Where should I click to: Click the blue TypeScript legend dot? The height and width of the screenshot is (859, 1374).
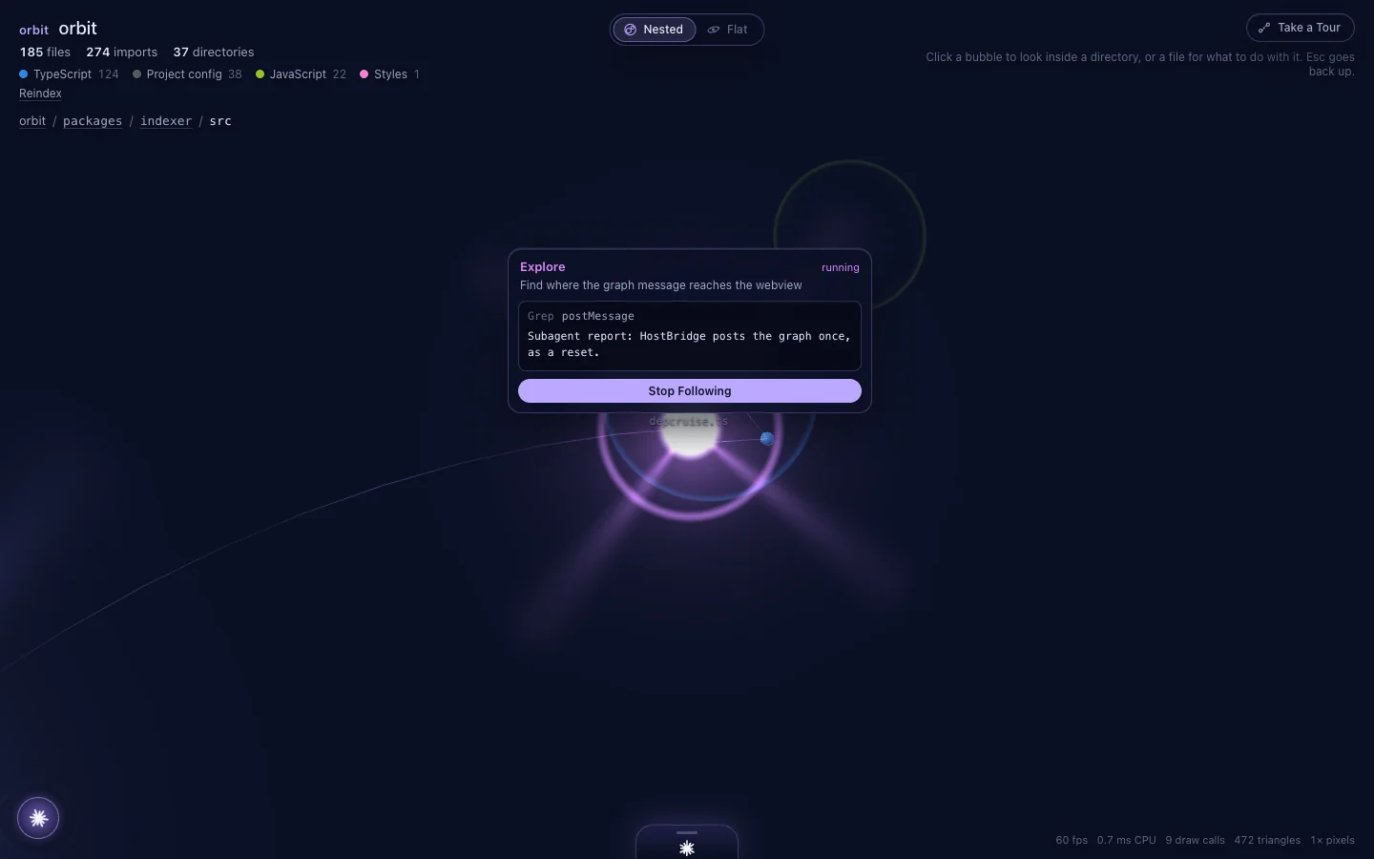tap(24, 74)
